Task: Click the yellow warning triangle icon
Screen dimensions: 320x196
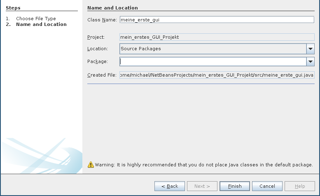Action: pyautogui.click(x=91, y=165)
